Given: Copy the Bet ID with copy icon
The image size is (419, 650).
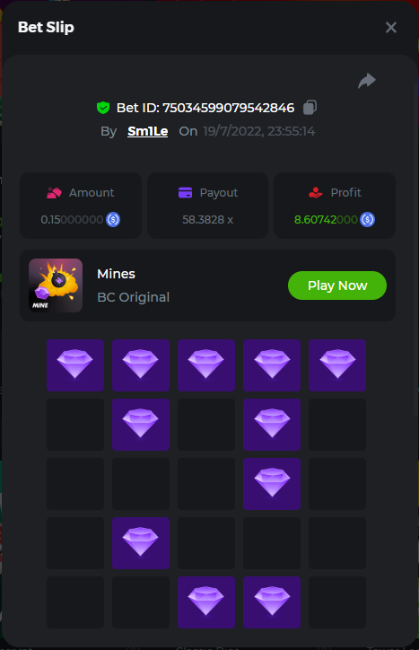Looking at the screenshot, I should (310, 108).
